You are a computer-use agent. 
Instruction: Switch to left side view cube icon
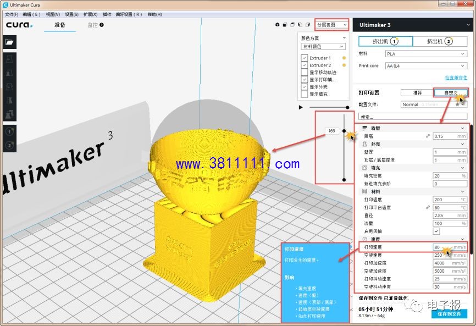[x=300, y=25]
